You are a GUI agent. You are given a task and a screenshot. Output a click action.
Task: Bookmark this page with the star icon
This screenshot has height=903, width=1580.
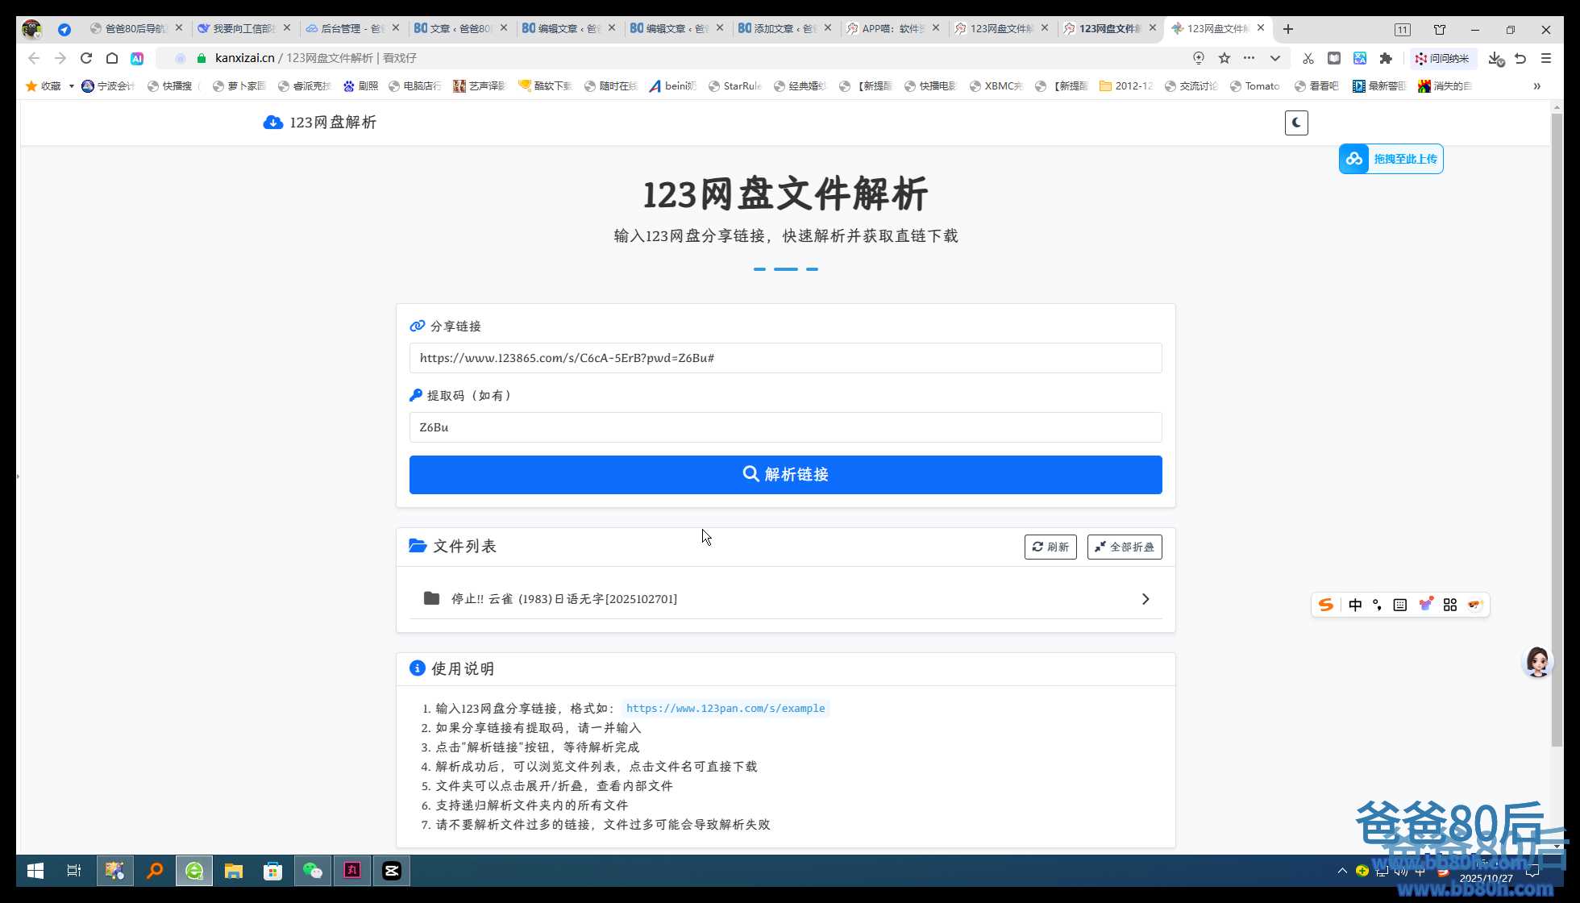tap(1224, 58)
